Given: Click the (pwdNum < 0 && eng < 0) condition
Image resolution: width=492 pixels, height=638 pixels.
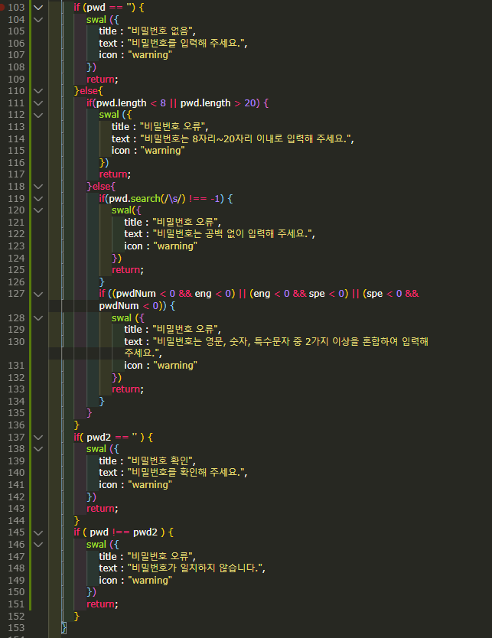Looking at the screenshot, I should point(174,293).
